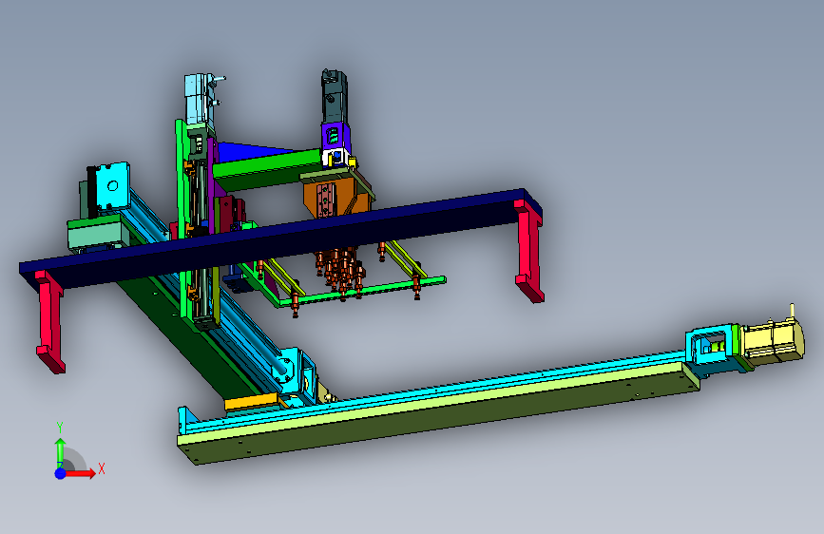Select the yellow servo motor on long rail

pos(774,340)
